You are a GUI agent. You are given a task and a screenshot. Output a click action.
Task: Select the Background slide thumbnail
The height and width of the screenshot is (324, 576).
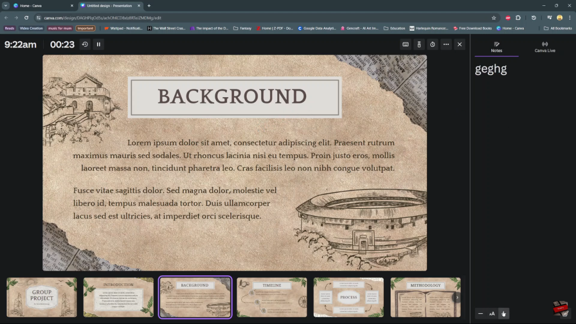(x=195, y=297)
